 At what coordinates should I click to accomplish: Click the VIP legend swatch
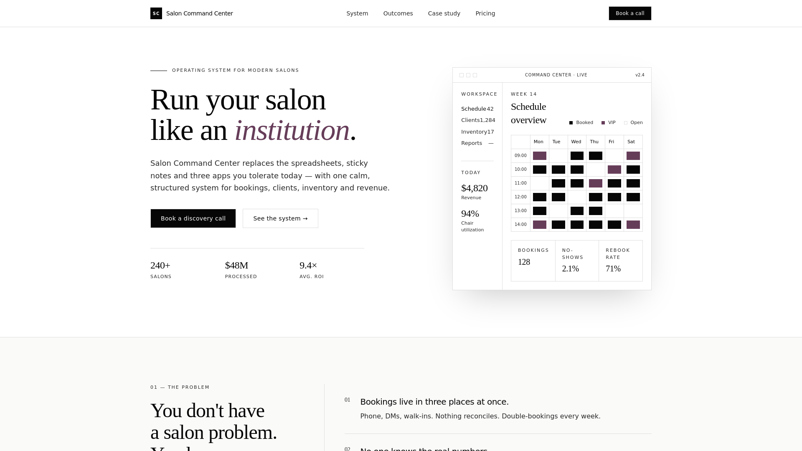[603, 123]
